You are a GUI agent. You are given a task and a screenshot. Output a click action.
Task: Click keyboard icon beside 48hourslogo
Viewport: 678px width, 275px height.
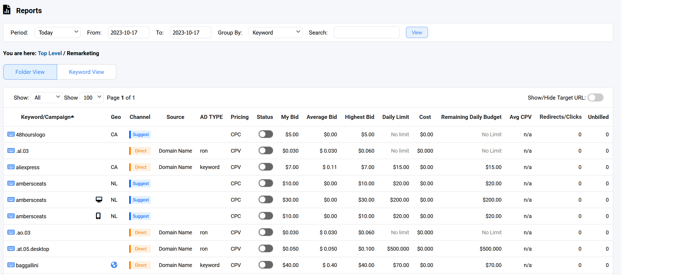11,134
